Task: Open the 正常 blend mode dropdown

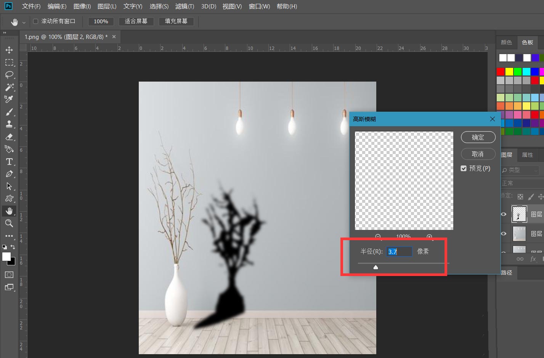Action: click(521, 183)
